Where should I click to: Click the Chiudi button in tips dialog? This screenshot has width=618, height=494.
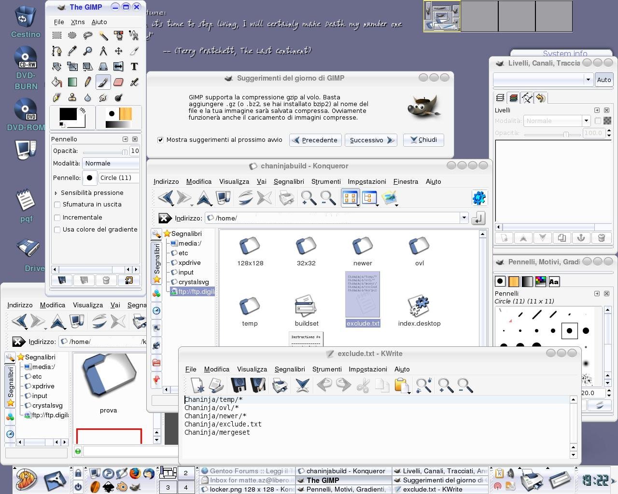pyautogui.click(x=423, y=140)
